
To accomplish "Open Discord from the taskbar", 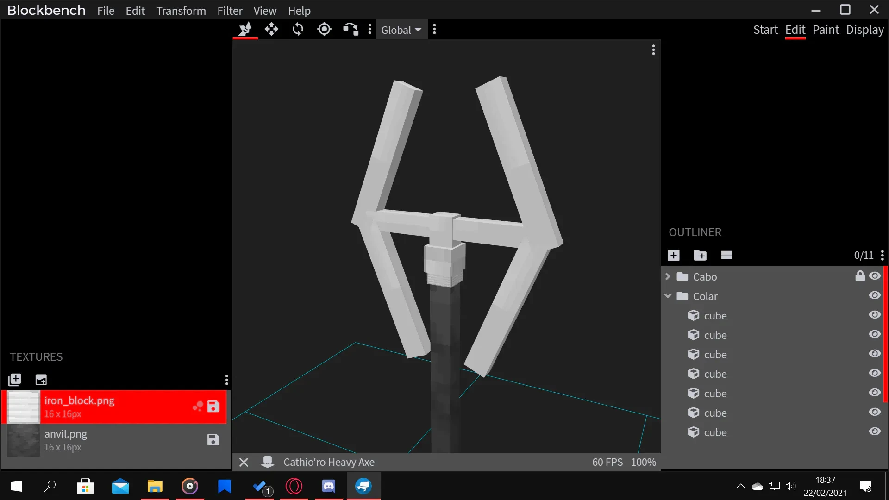I will (x=329, y=486).
